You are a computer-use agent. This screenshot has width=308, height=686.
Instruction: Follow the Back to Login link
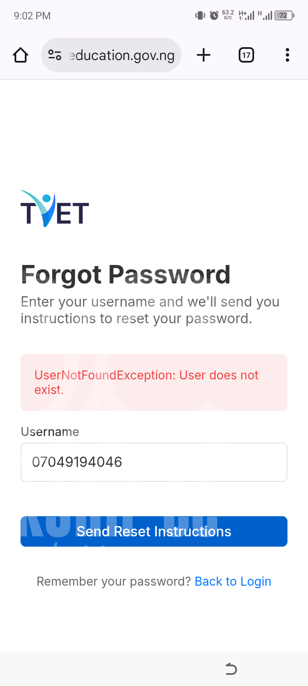tap(233, 581)
